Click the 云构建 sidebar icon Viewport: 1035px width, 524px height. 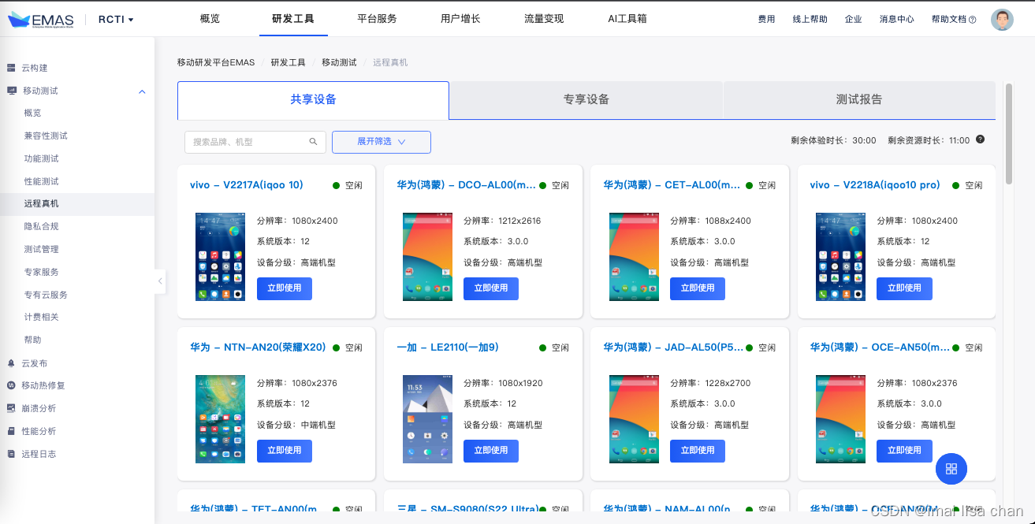pos(11,68)
